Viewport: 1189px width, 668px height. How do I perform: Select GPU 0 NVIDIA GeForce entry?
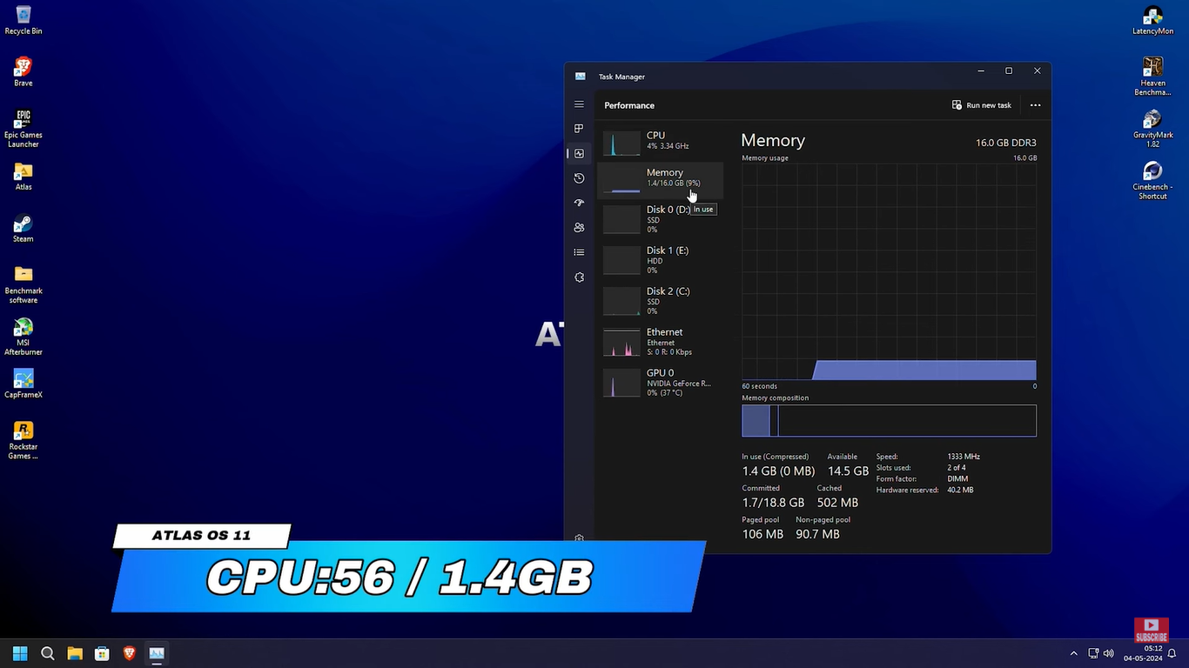660,382
